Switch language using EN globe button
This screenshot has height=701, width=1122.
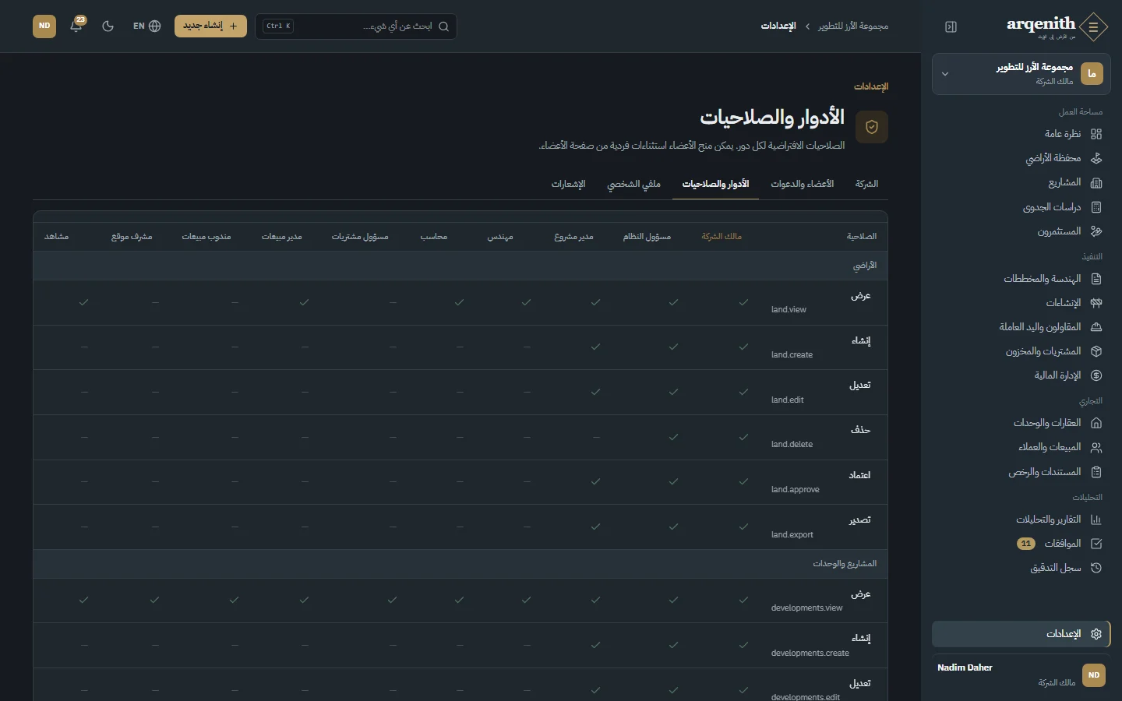click(x=146, y=26)
